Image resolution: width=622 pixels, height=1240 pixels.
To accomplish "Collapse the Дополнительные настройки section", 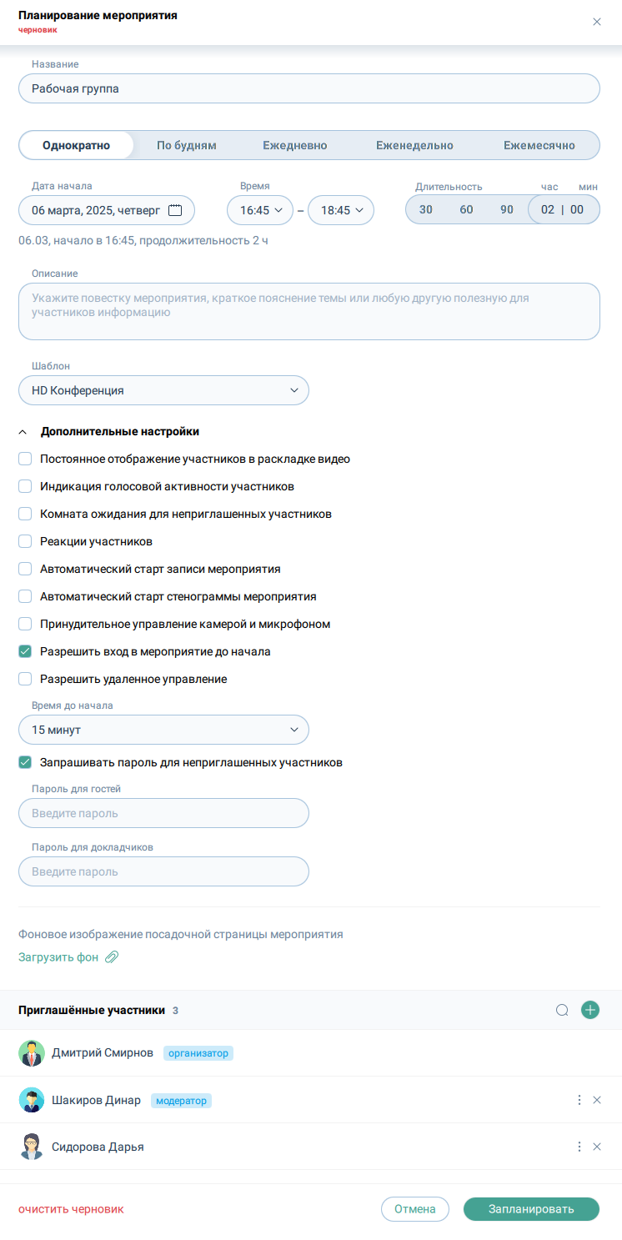I will click(x=24, y=432).
